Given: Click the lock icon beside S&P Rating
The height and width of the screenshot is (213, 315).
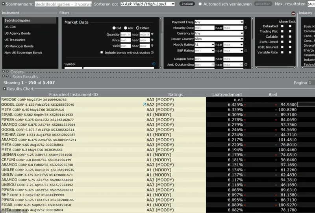Looking at the screenshot, I should (246, 51).
